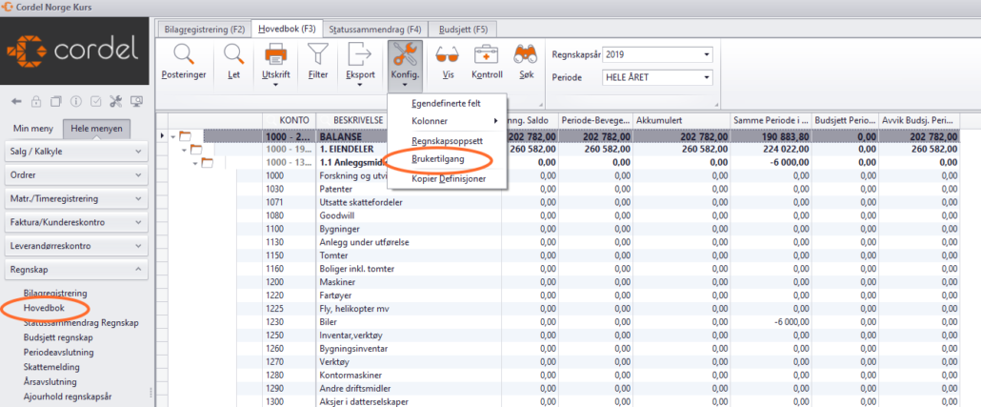Viewport: 981px width, 407px height.
Task: Collapse Regnskap menu section
Action: click(x=76, y=269)
